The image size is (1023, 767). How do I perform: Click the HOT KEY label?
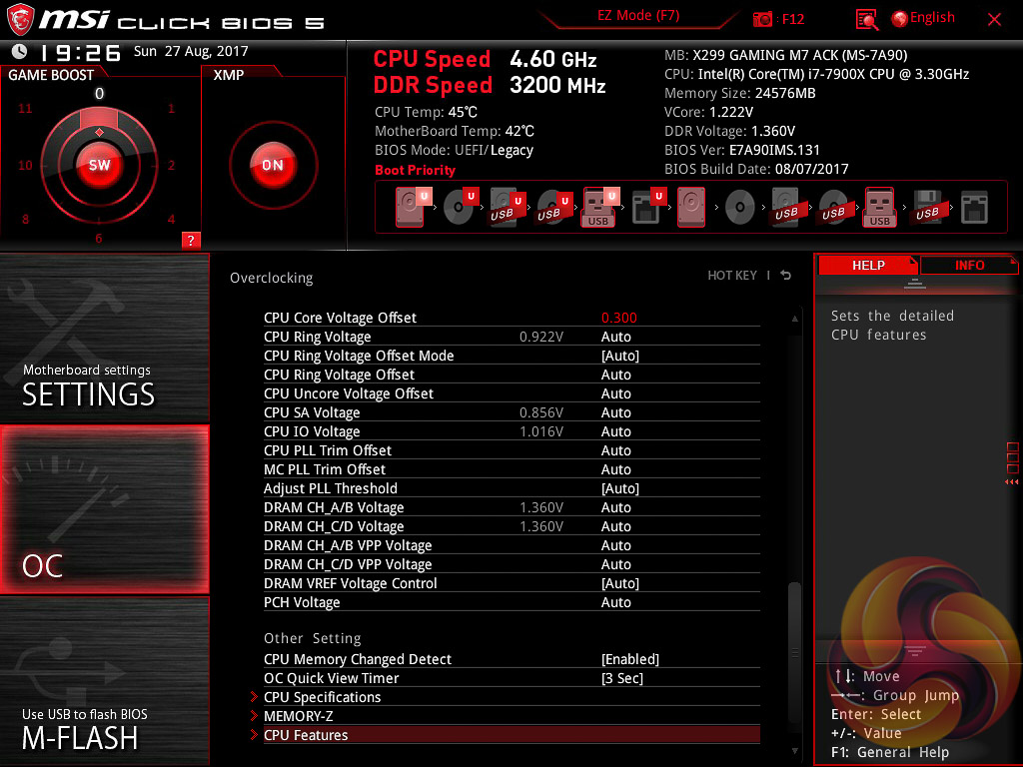coord(732,276)
